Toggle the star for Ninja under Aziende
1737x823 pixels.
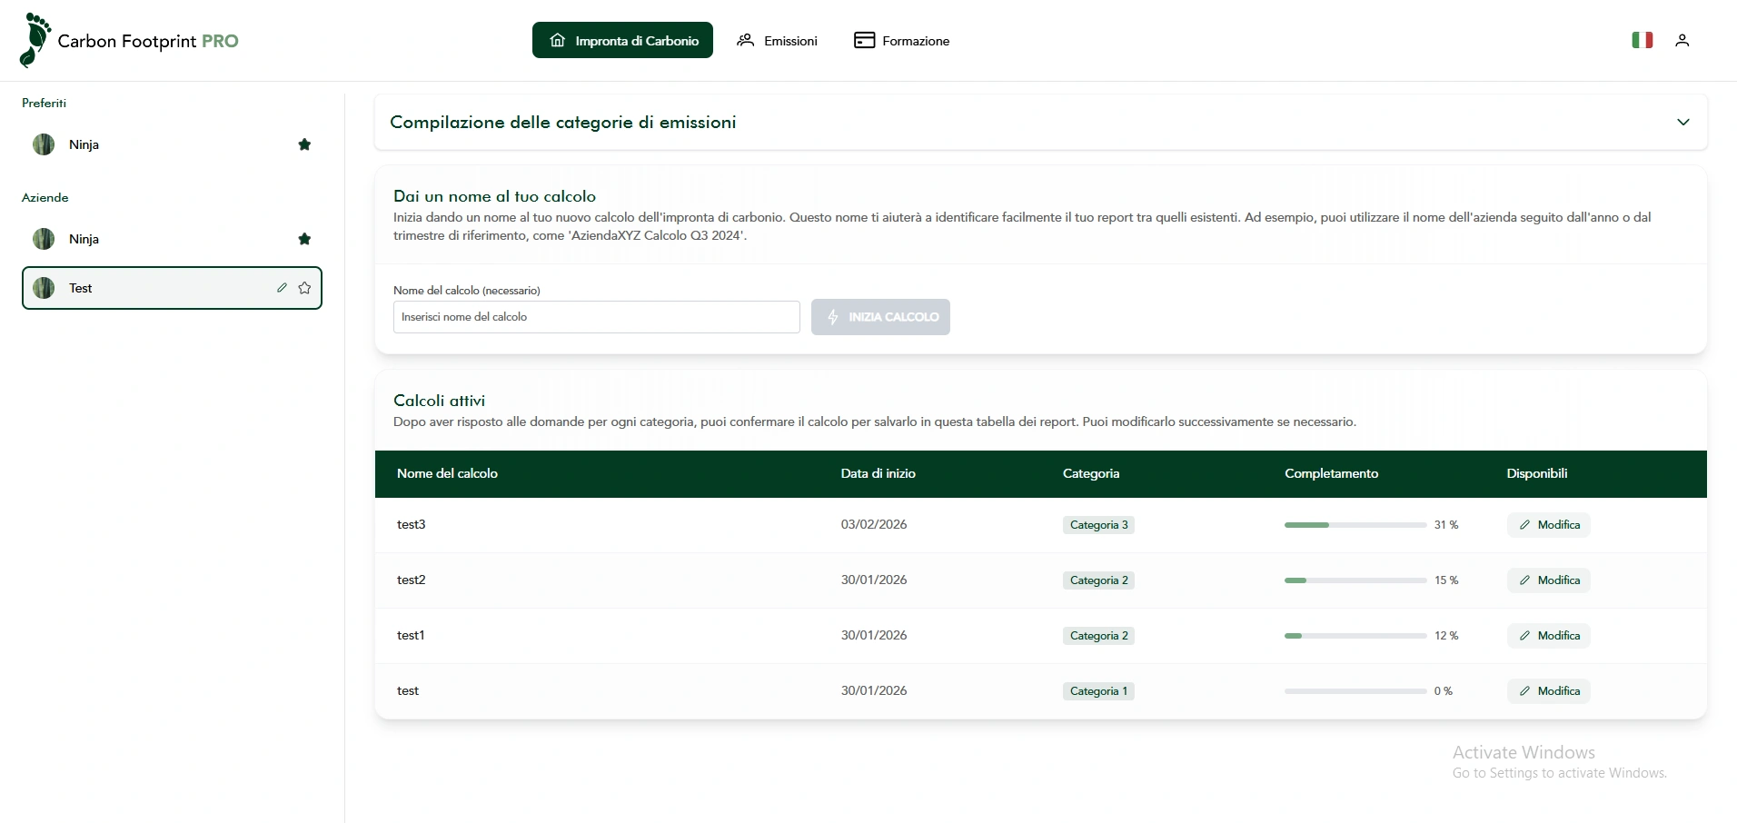(304, 239)
